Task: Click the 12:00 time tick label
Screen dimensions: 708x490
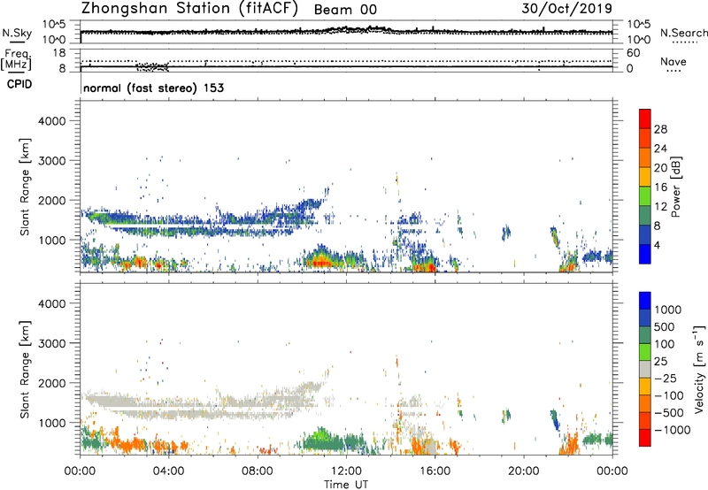Action: pyautogui.click(x=346, y=471)
